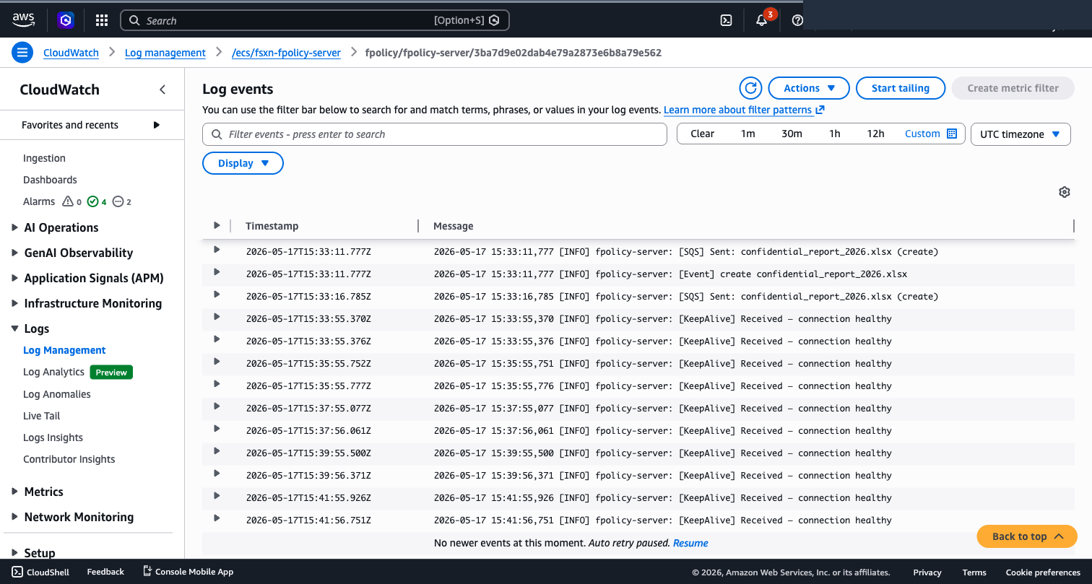Expand the 15:33:11 SQS Sent log row
Image resolution: width=1092 pixels, height=584 pixels.
click(x=217, y=250)
